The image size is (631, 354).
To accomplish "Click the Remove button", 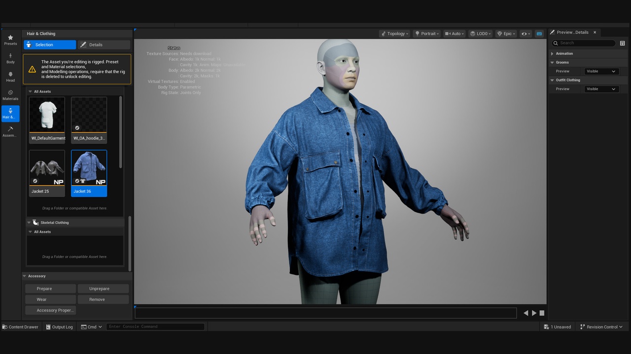I will point(103,299).
